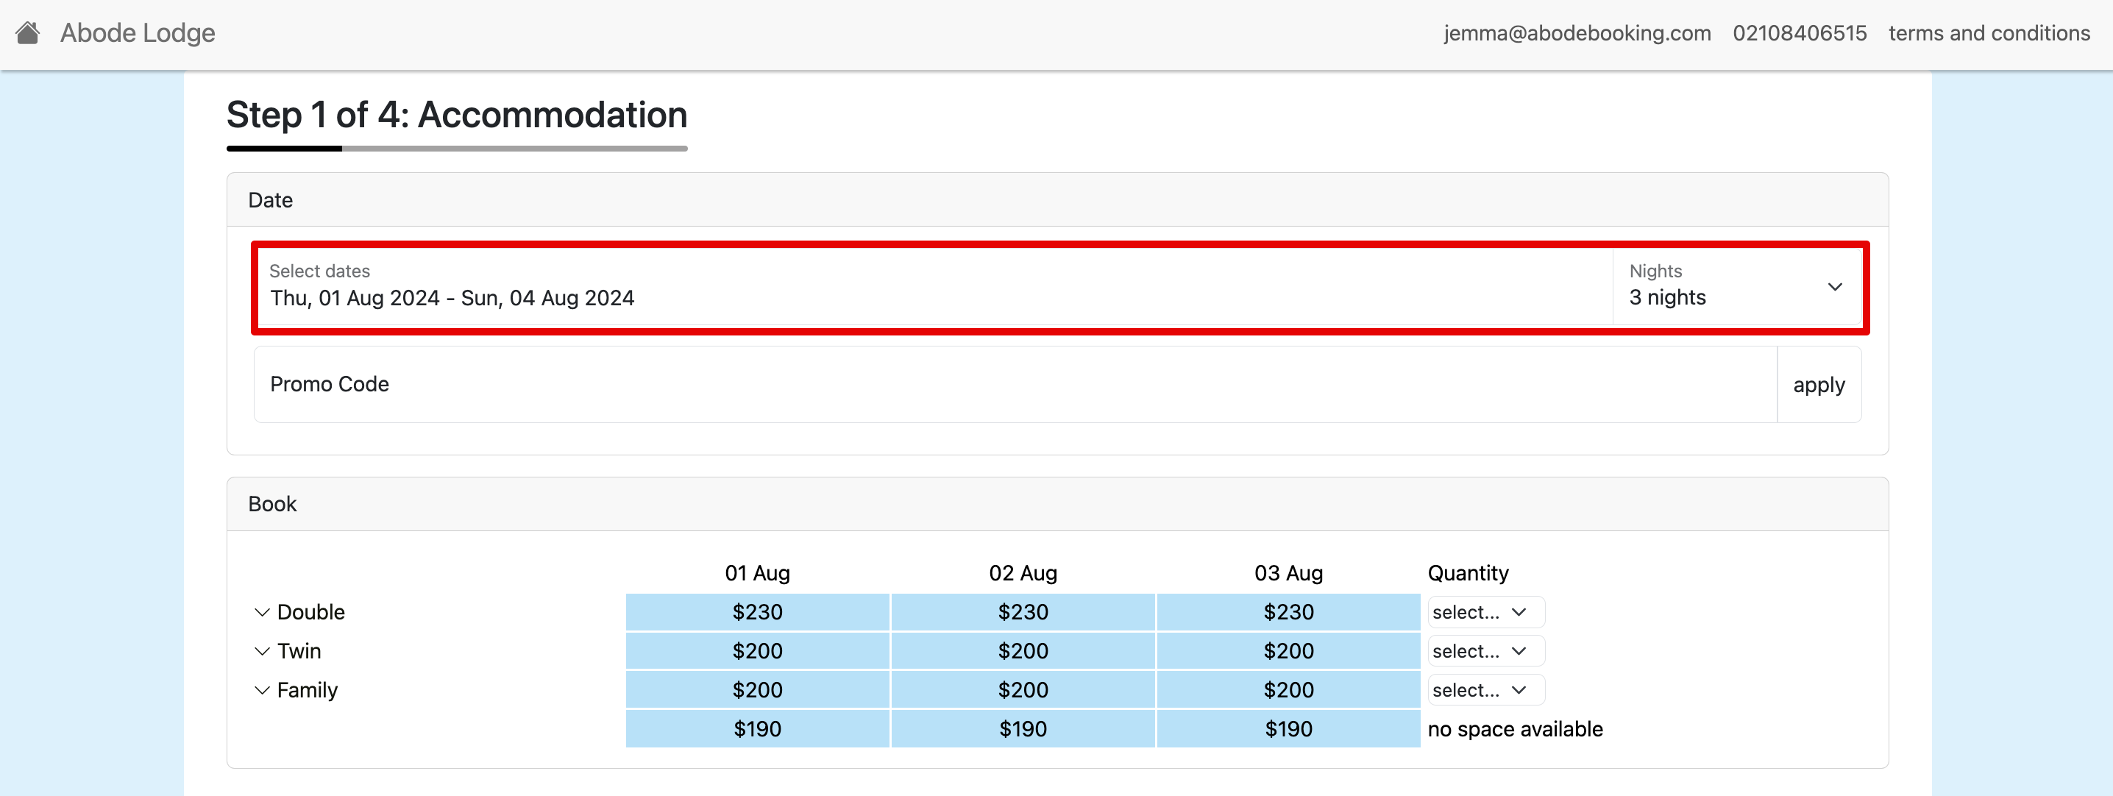
Task: Open the Nights dropdown
Action: tap(1736, 286)
